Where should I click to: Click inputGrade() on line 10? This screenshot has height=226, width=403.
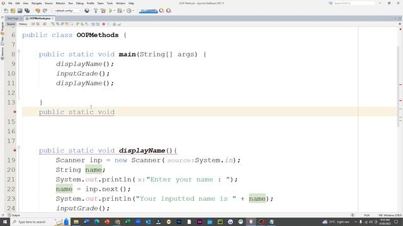pos(82,73)
